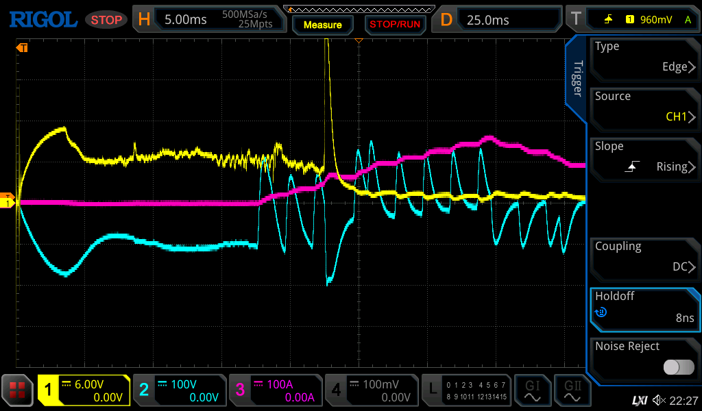Image resolution: width=702 pixels, height=411 pixels.
Task: Open the function navigation menu icon
Action: tap(17, 390)
